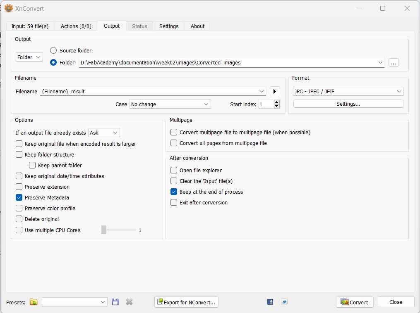Open the Twitter icon link
Screen dimensions: 420x313
[x=284, y=302]
